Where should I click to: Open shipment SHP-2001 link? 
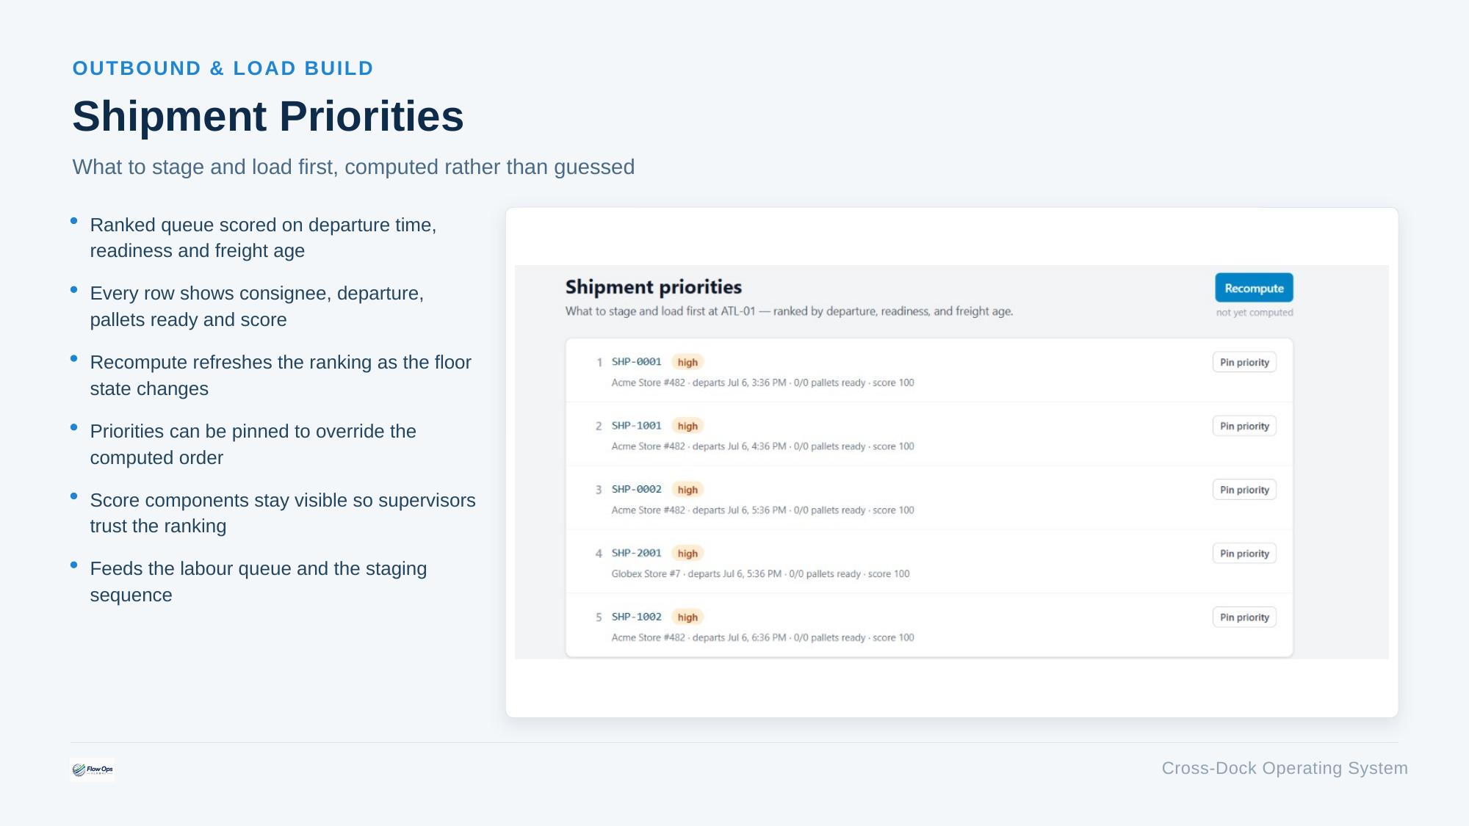[636, 554]
